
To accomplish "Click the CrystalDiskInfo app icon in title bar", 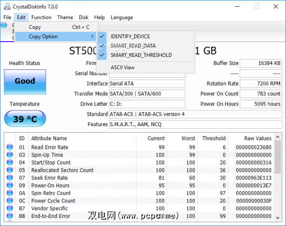I will tap(5, 7).
